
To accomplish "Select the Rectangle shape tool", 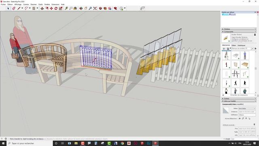I will click(34, 9).
